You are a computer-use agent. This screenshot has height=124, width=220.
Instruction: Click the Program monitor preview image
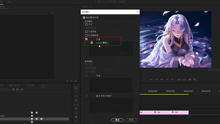click(175, 39)
